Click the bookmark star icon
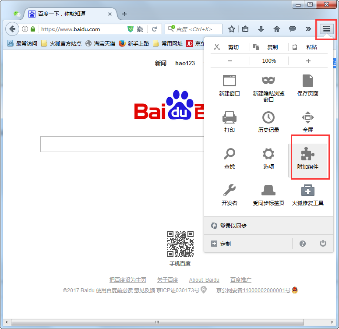 (232, 29)
